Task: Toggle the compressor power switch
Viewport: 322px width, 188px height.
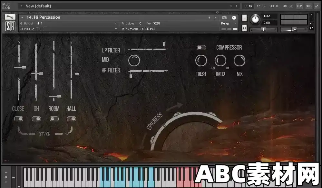Action: tap(201, 47)
